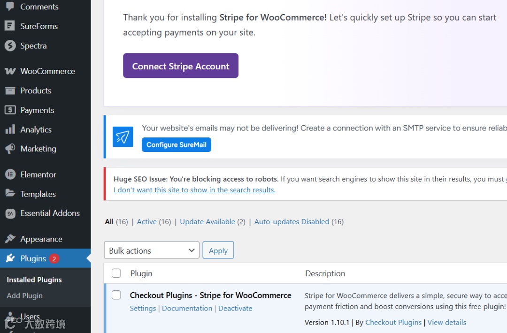Screen dimensions: 507x333
Task: Open the Bulk actions dropdown
Action: (x=151, y=250)
